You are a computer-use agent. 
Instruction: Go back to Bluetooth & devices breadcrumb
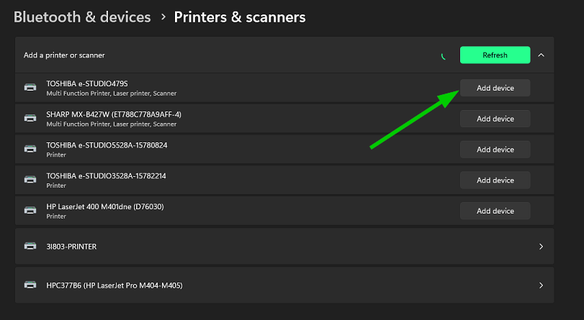(82, 17)
